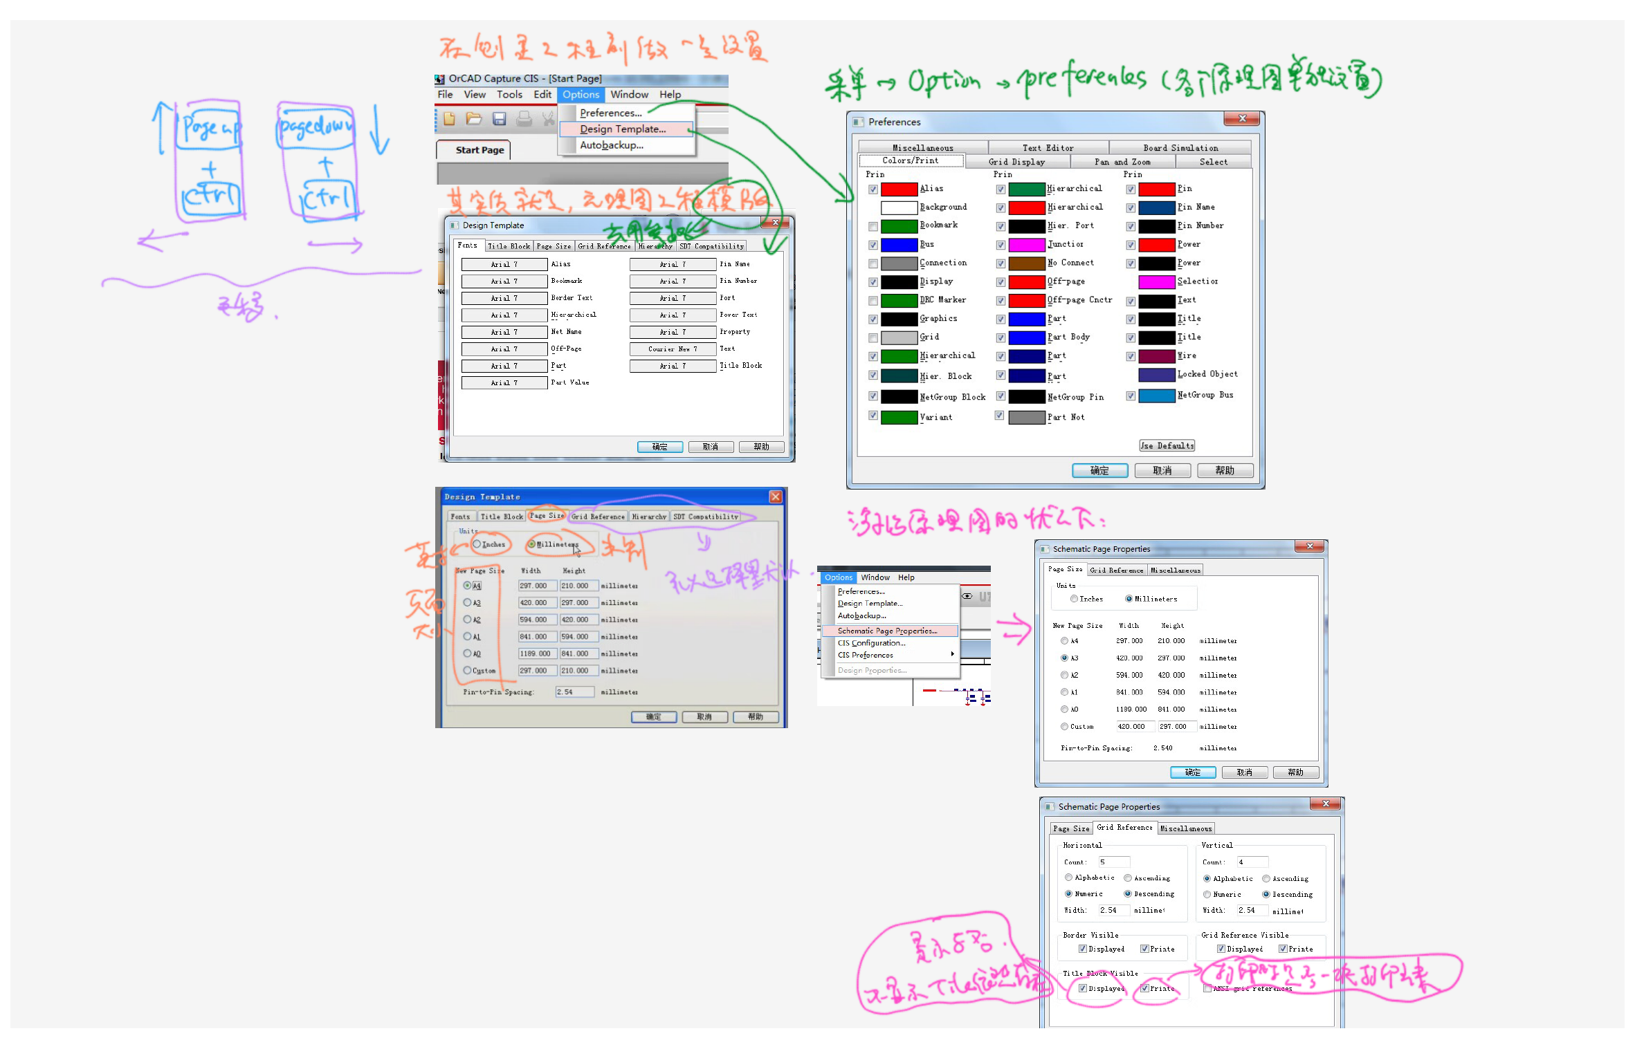Click 取消 button in Preferences dialog
The image size is (1635, 1049).
pos(1162,471)
